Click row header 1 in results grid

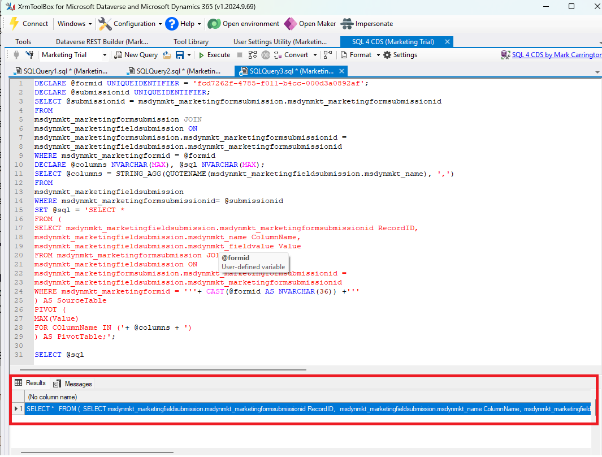pos(19,408)
